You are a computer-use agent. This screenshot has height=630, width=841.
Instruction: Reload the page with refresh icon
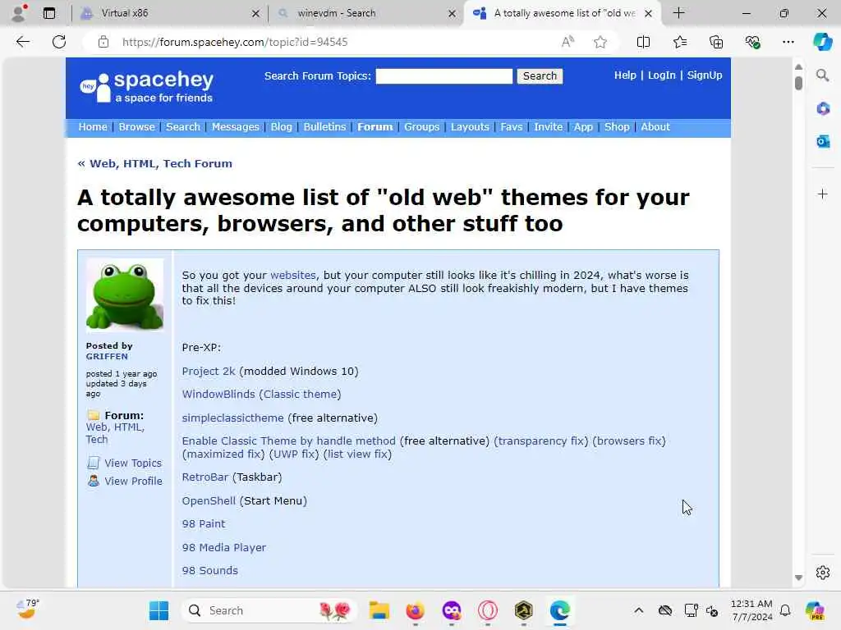tap(59, 42)
